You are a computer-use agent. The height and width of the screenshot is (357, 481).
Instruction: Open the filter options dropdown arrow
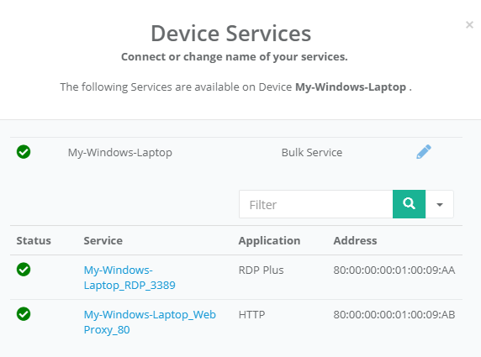tap(440, 204)
